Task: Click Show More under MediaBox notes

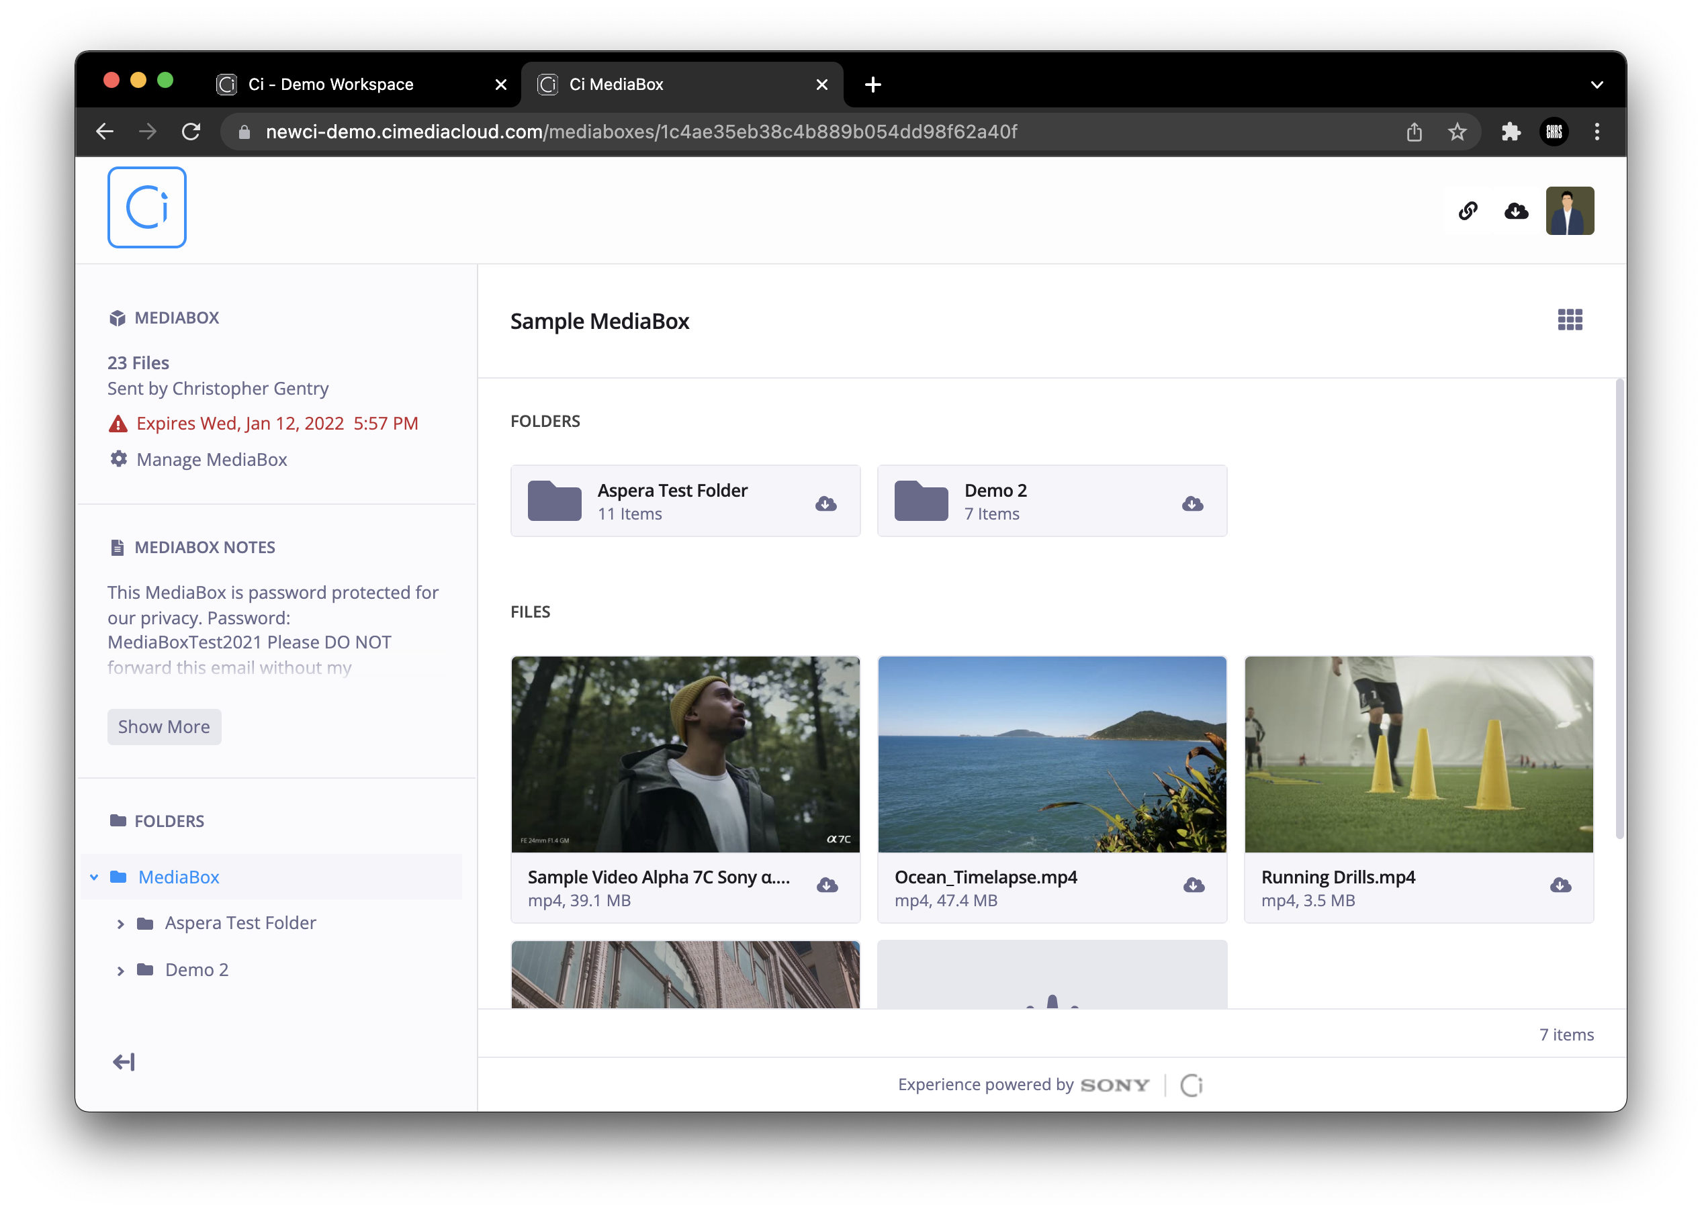Action: [164, 726]
